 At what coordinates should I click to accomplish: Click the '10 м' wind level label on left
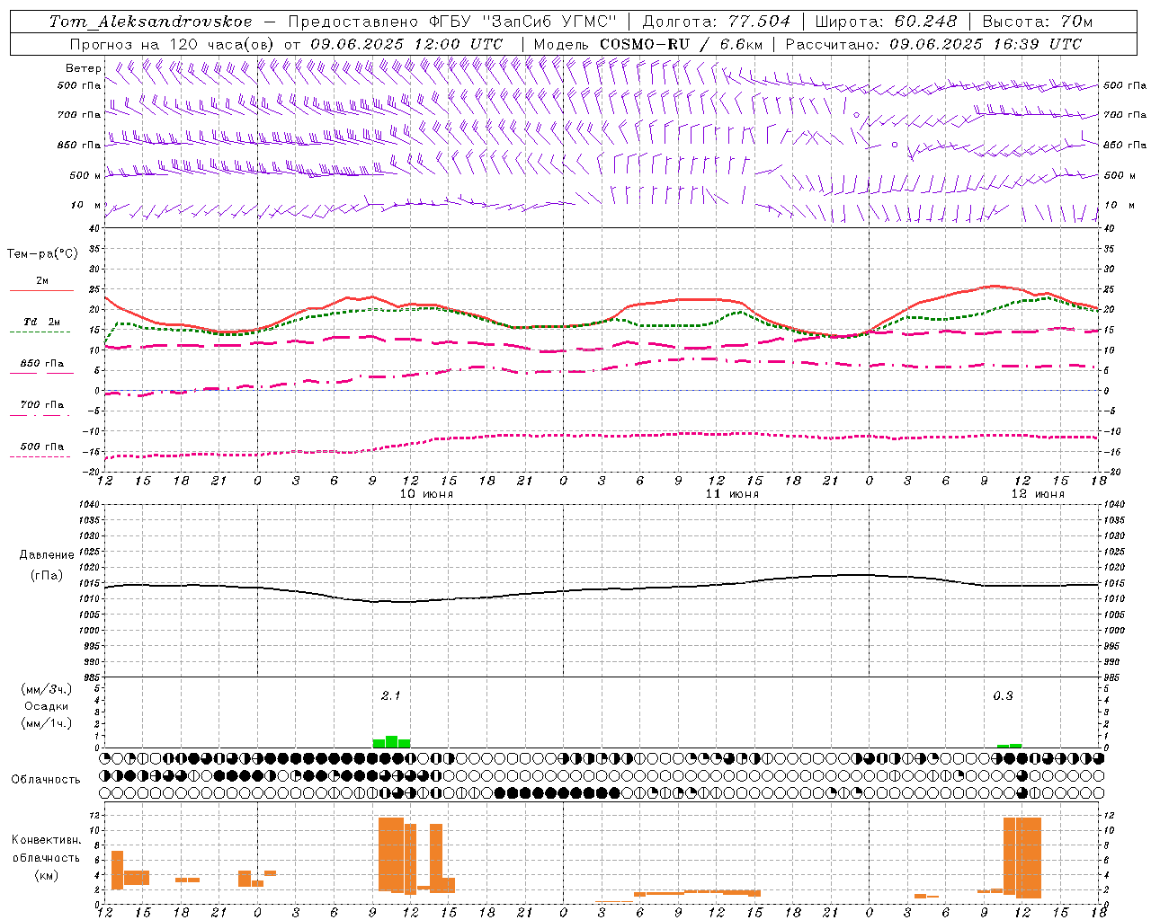click(x=85, y=206)
